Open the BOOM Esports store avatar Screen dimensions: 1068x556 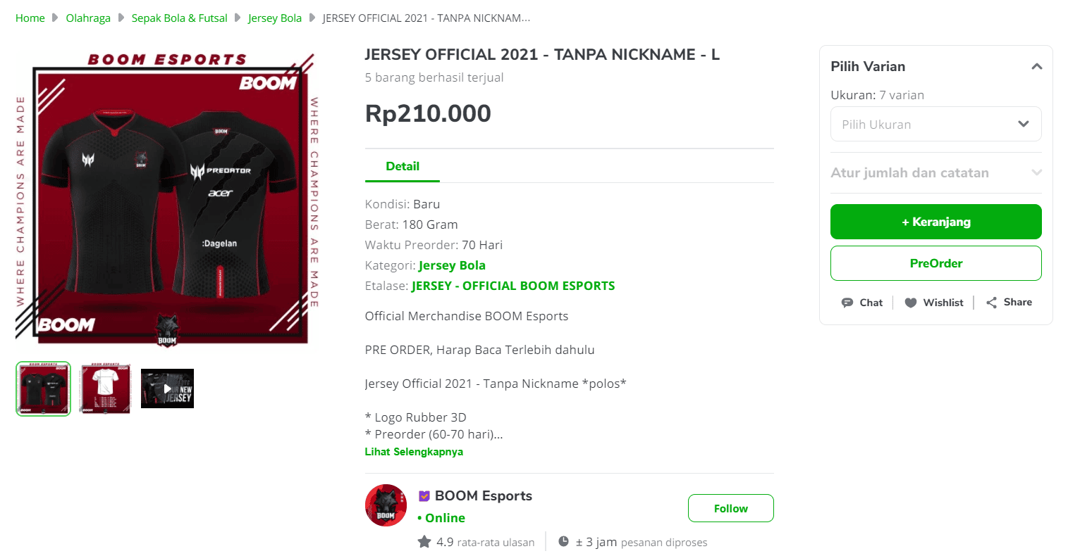386,505
